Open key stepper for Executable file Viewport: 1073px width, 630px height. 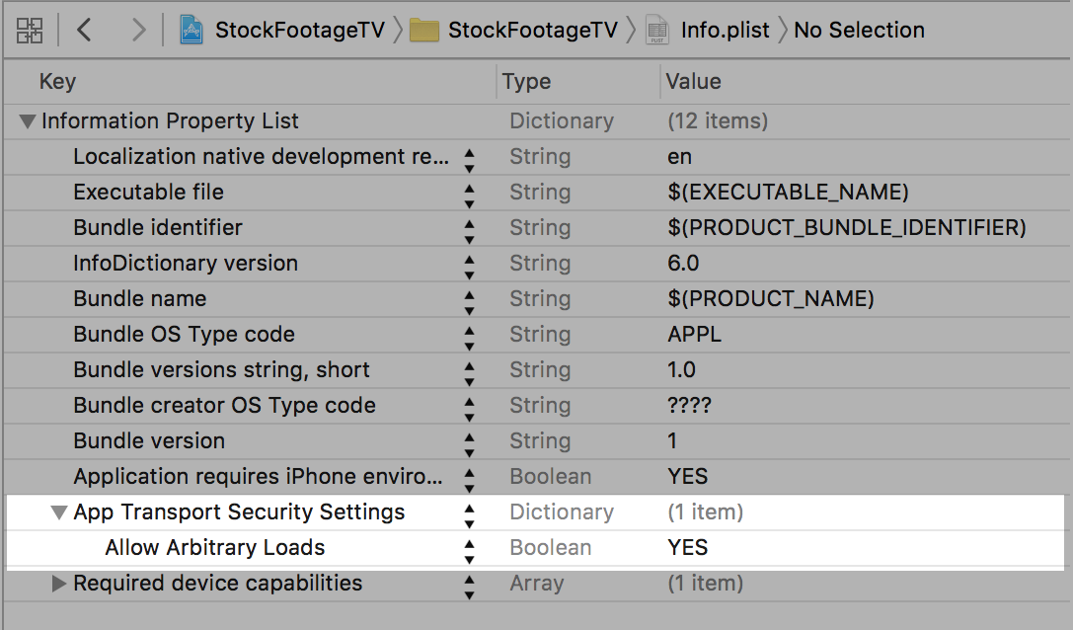tap(470, 196)
